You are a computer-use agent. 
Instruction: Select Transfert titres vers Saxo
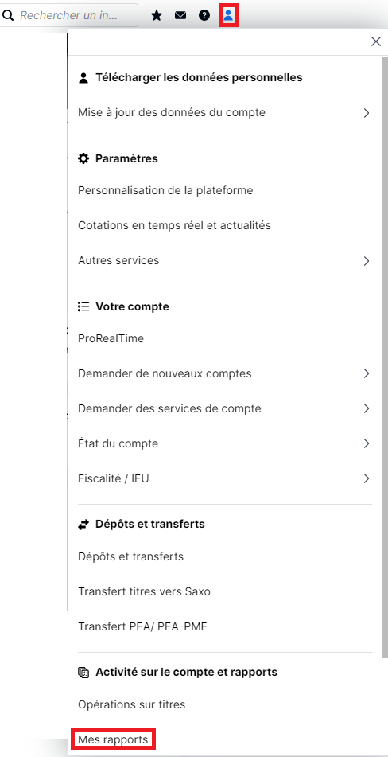pos(144,591)
